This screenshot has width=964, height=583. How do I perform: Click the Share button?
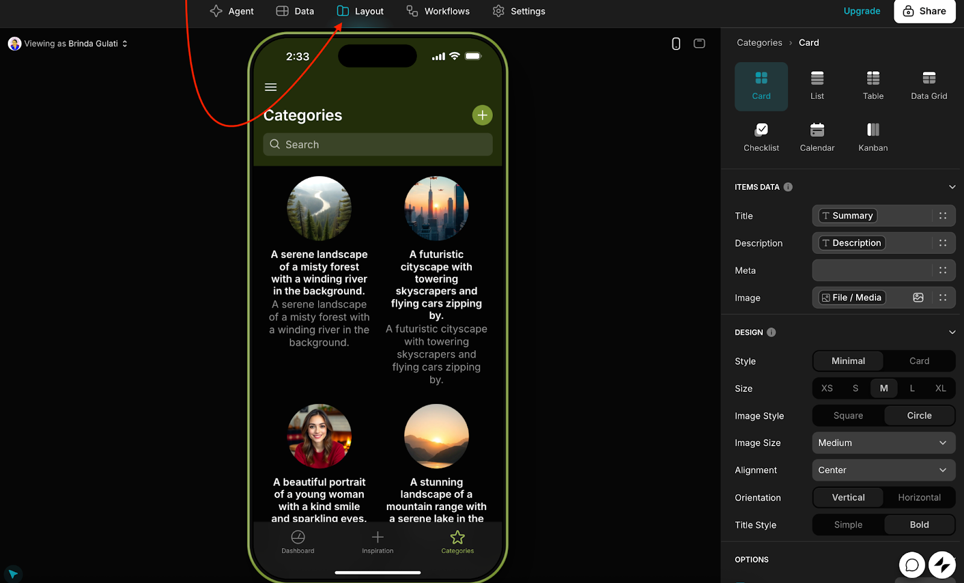coord(924,11)
